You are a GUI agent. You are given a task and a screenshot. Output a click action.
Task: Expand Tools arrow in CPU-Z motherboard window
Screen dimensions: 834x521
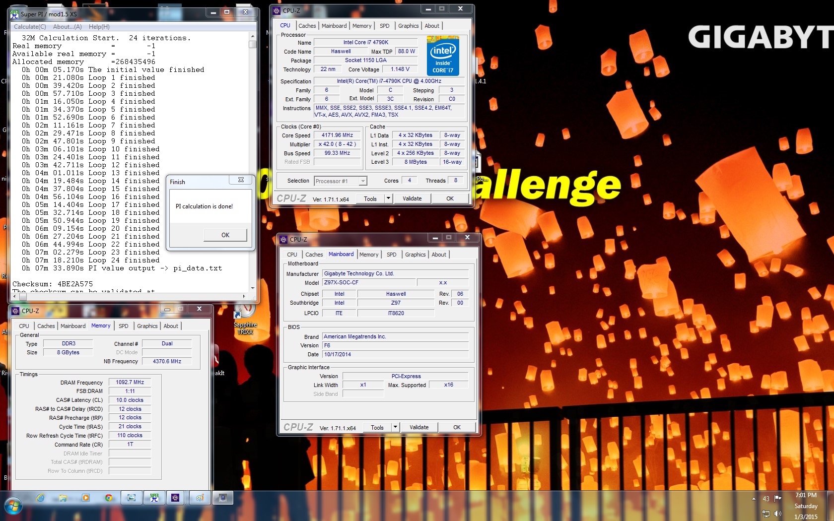(395, 427)
